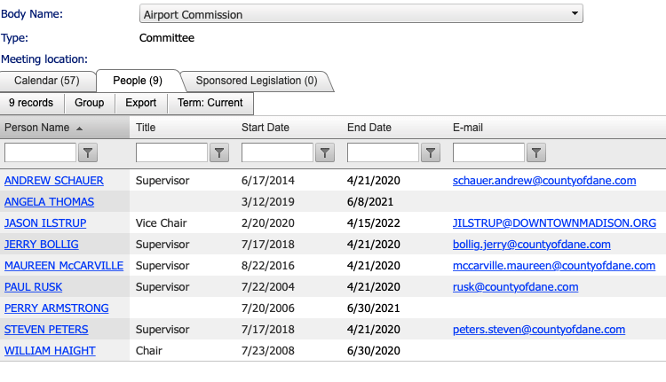666x382 pixels.
Task: Open the Term: Current menu
Action: pyautogui.click(x=210, y=103)
